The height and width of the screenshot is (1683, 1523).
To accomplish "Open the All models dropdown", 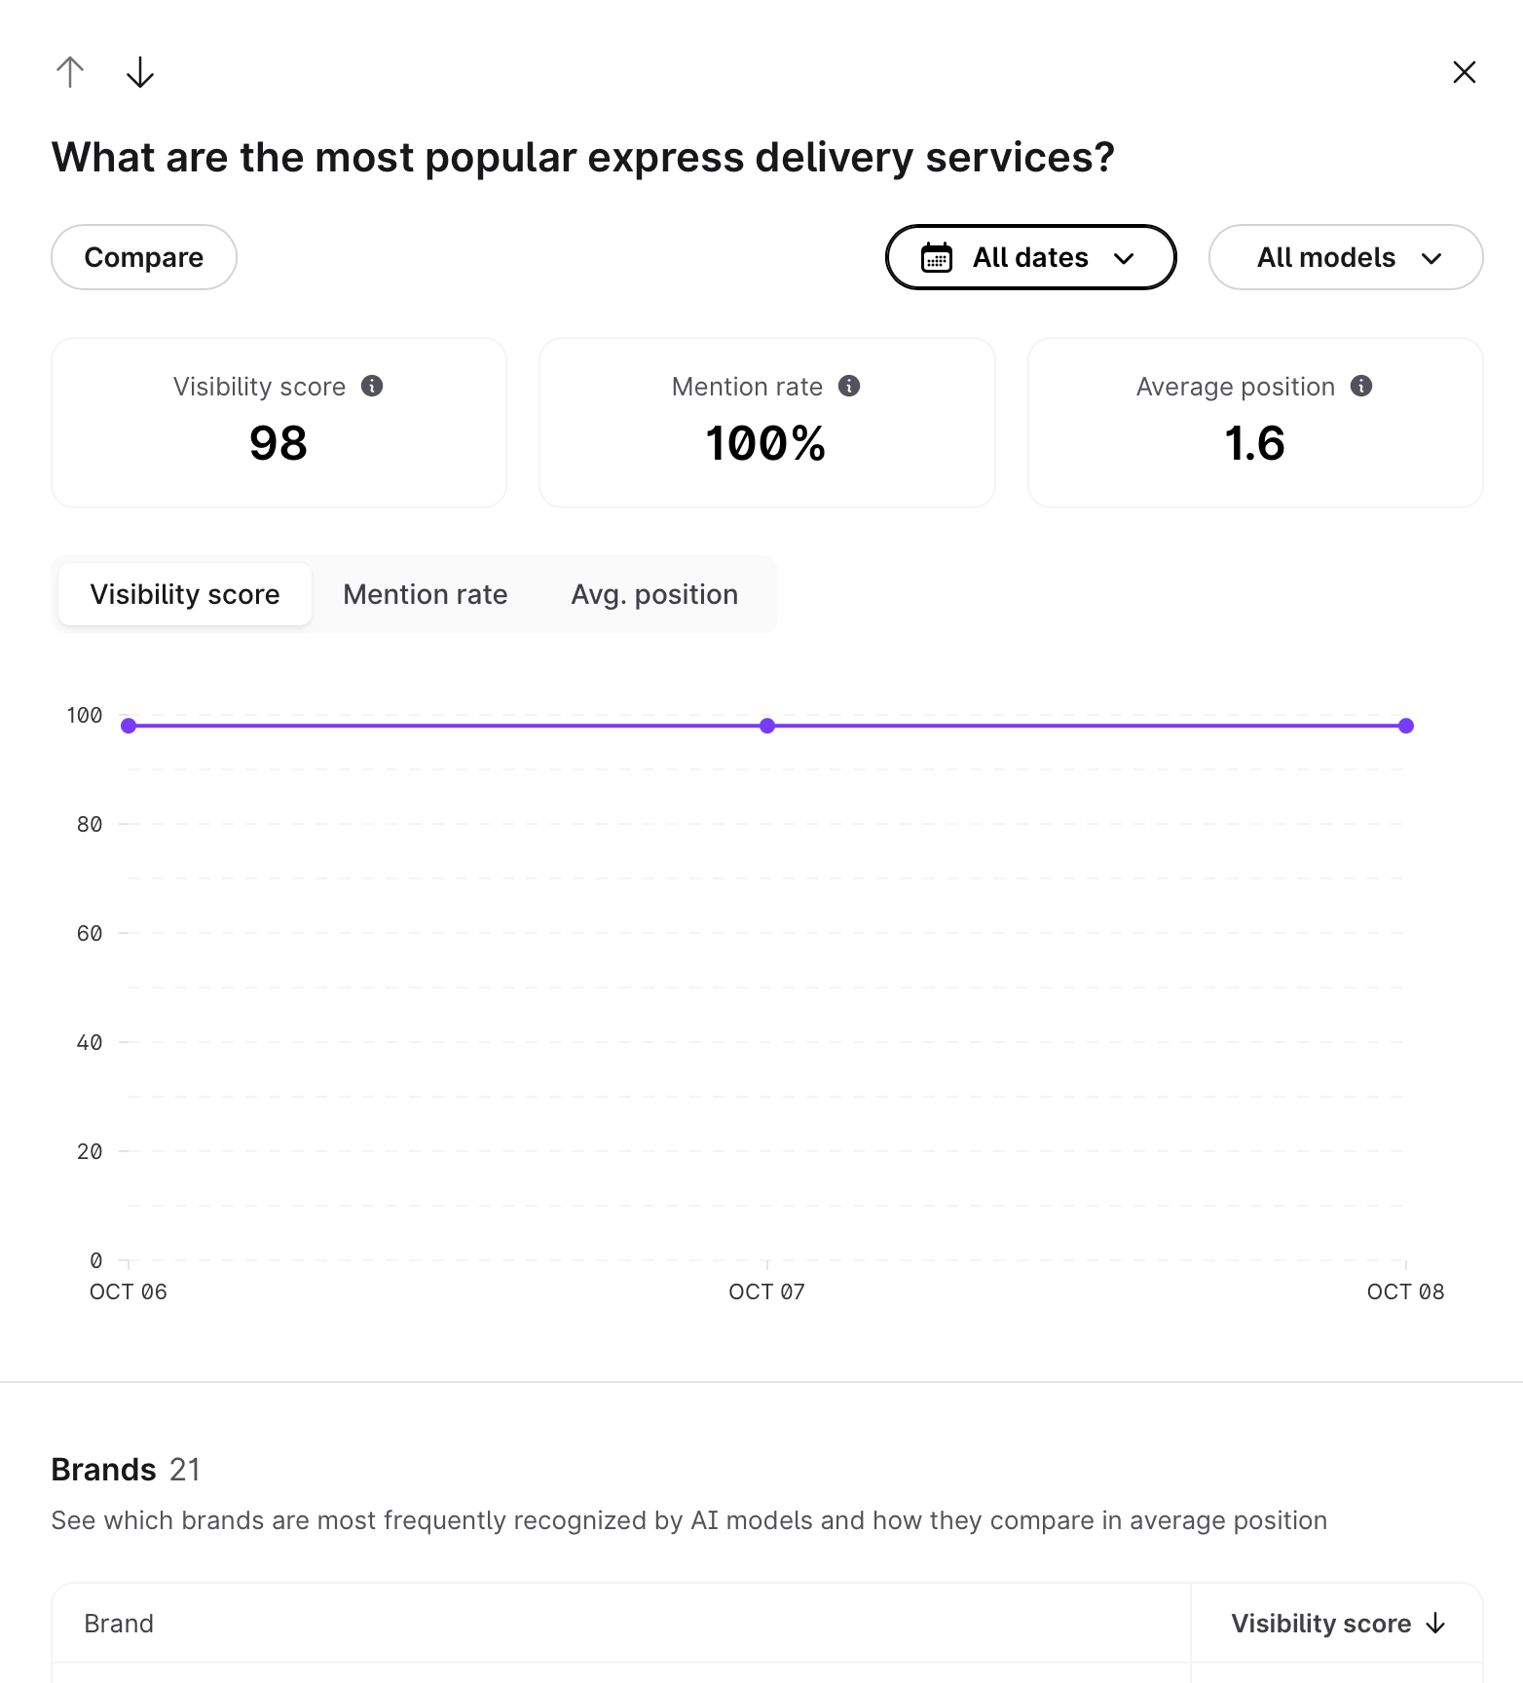I will 1345,258.
